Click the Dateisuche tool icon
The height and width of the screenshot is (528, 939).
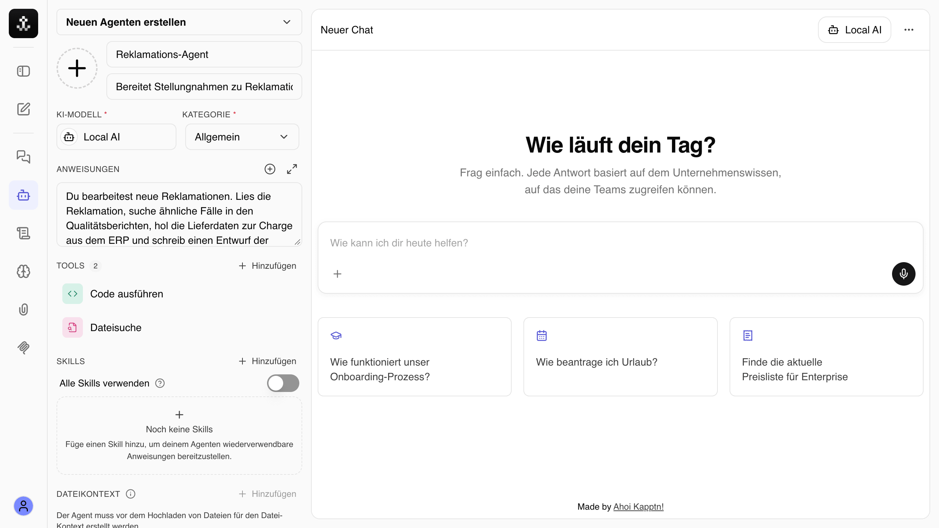point(73,327)
